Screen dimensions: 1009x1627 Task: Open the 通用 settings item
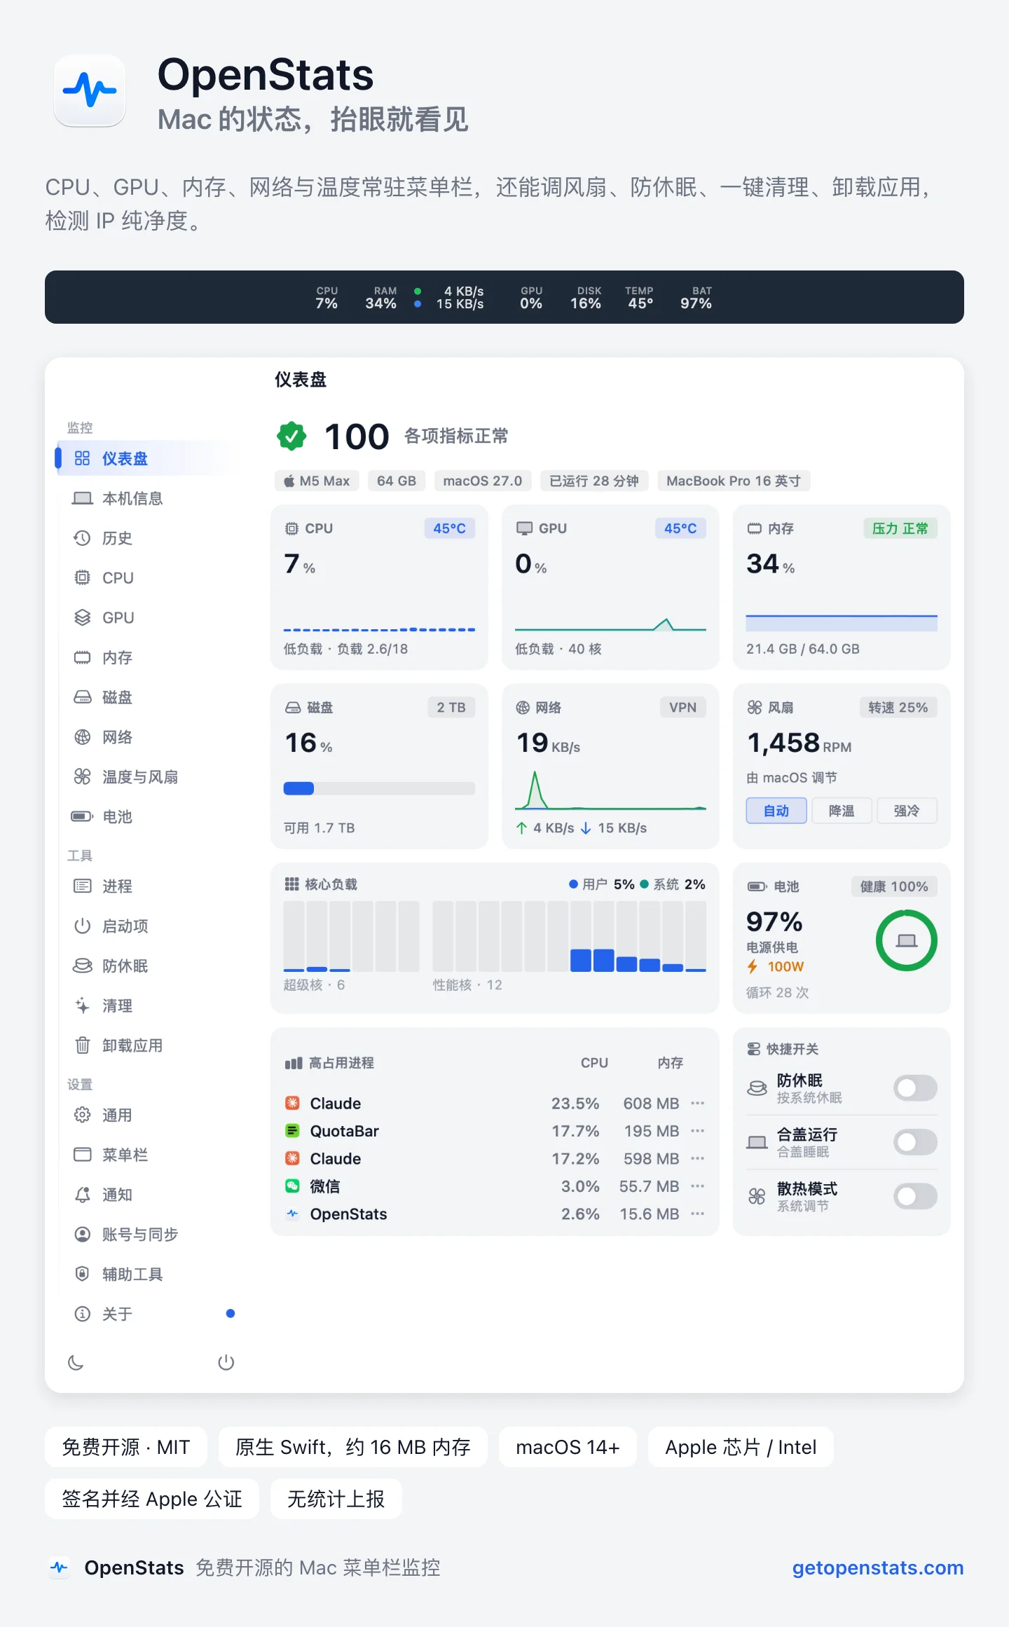tap(146, 1115)
